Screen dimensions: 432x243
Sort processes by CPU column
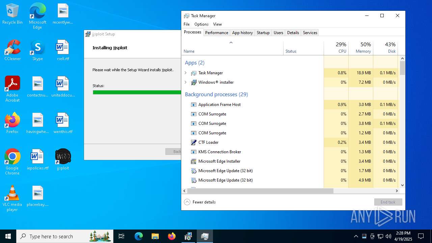point(336,48)
